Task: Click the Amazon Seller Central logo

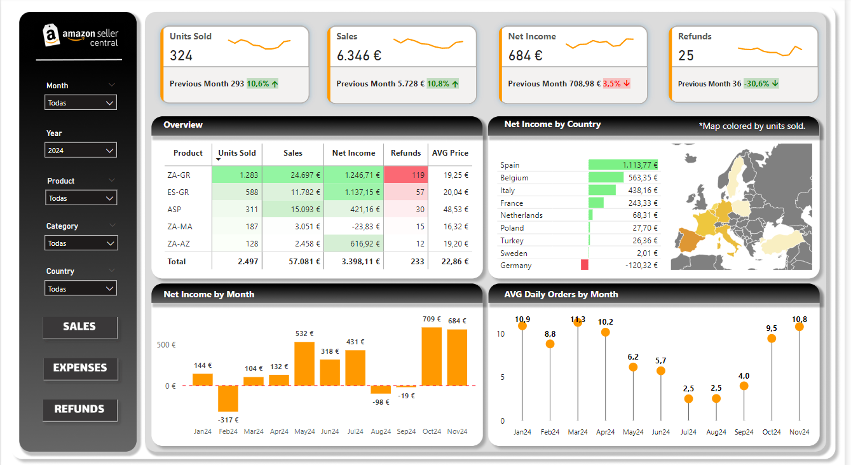Action: (x=80, y=36)
